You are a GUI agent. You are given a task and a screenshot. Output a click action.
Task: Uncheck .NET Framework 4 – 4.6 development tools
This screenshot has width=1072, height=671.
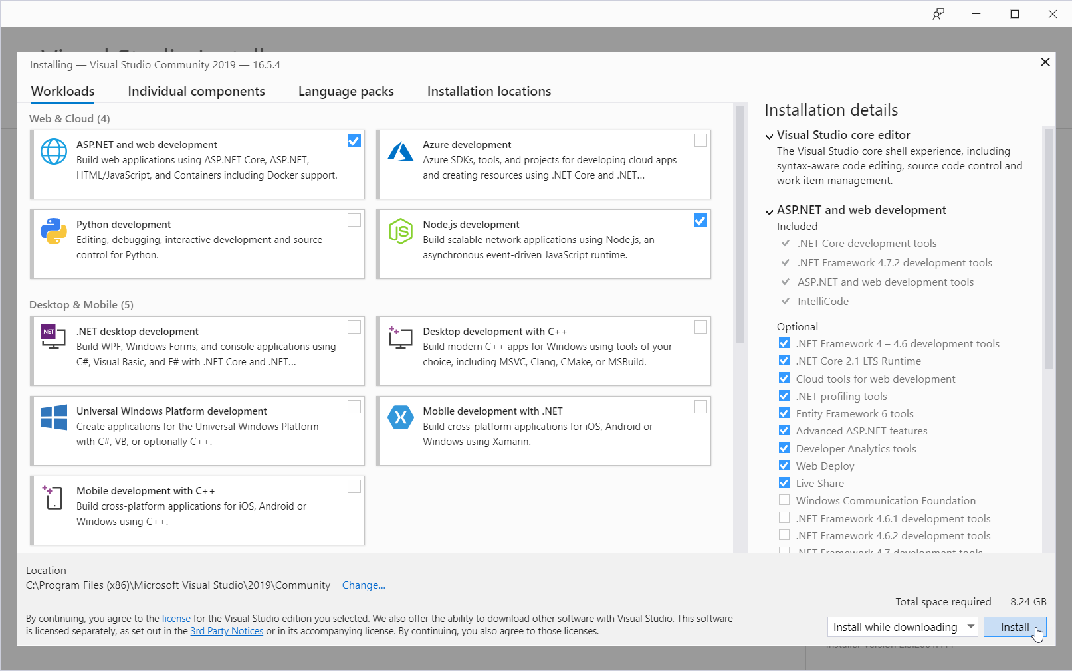coord(784,343)
